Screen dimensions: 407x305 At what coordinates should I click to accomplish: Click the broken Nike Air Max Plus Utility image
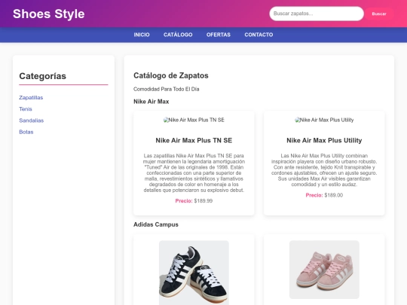[324, 120]
